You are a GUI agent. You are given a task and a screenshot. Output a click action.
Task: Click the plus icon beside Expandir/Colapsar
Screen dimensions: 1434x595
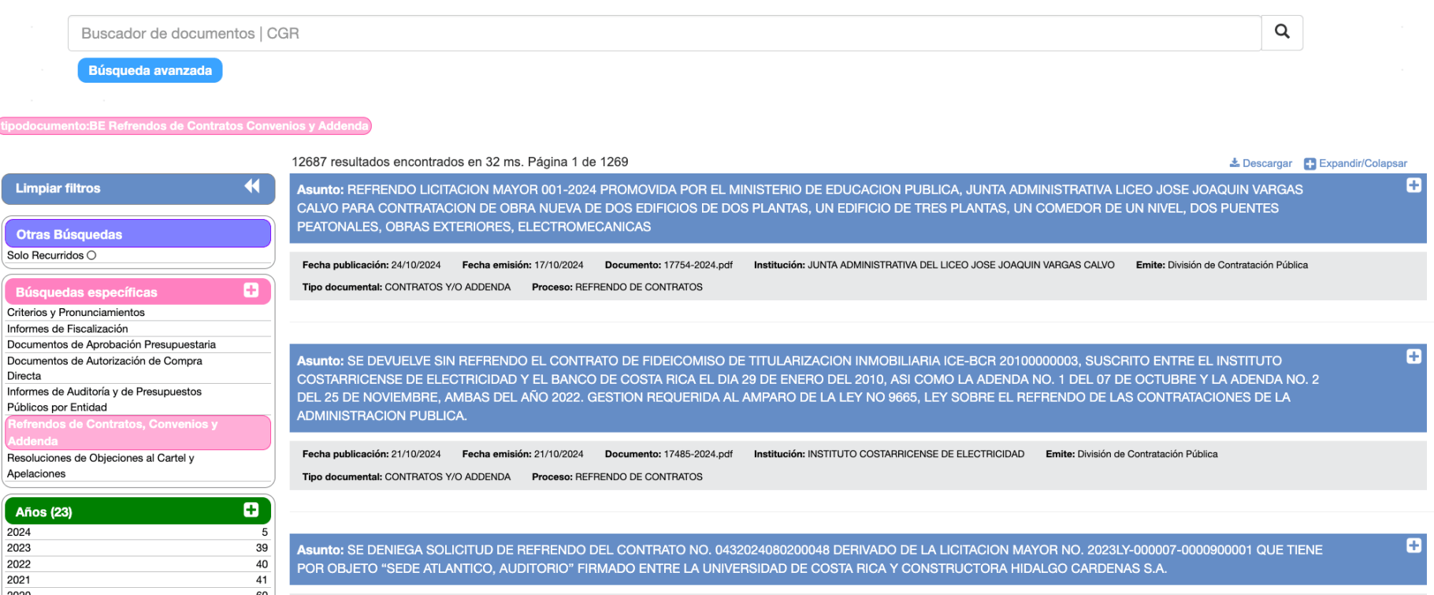[1310, 164]
